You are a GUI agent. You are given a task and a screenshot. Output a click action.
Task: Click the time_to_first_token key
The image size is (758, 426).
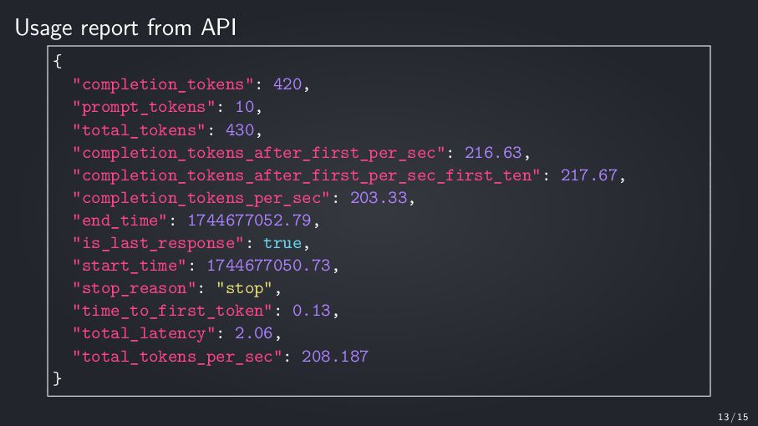tap(172, 311)
